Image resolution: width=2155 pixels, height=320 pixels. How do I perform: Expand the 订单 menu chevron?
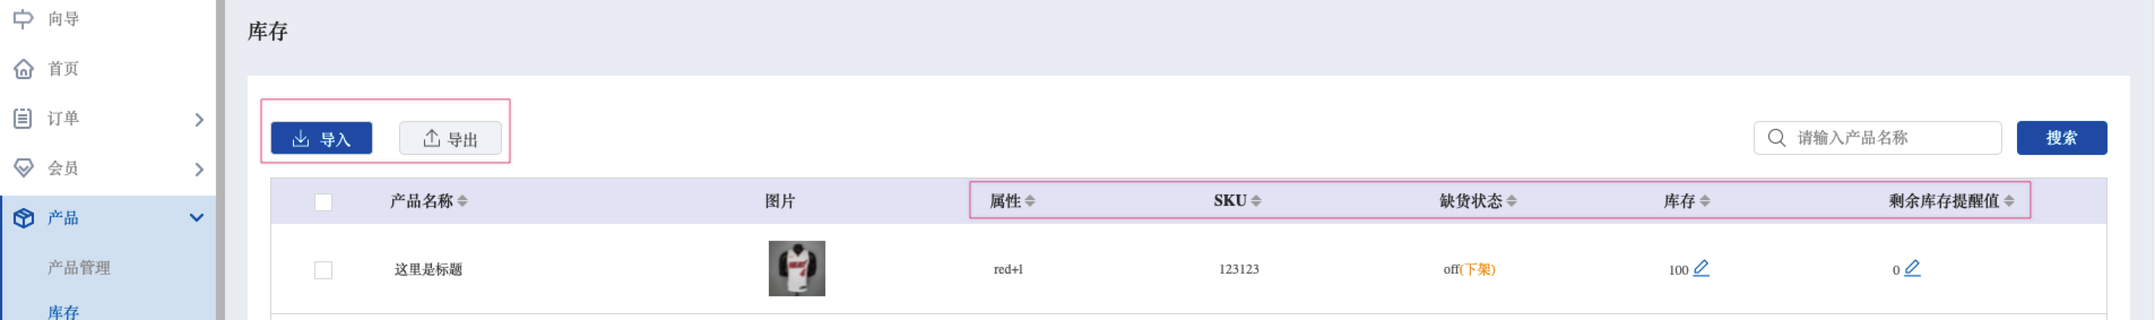[198, 120]
